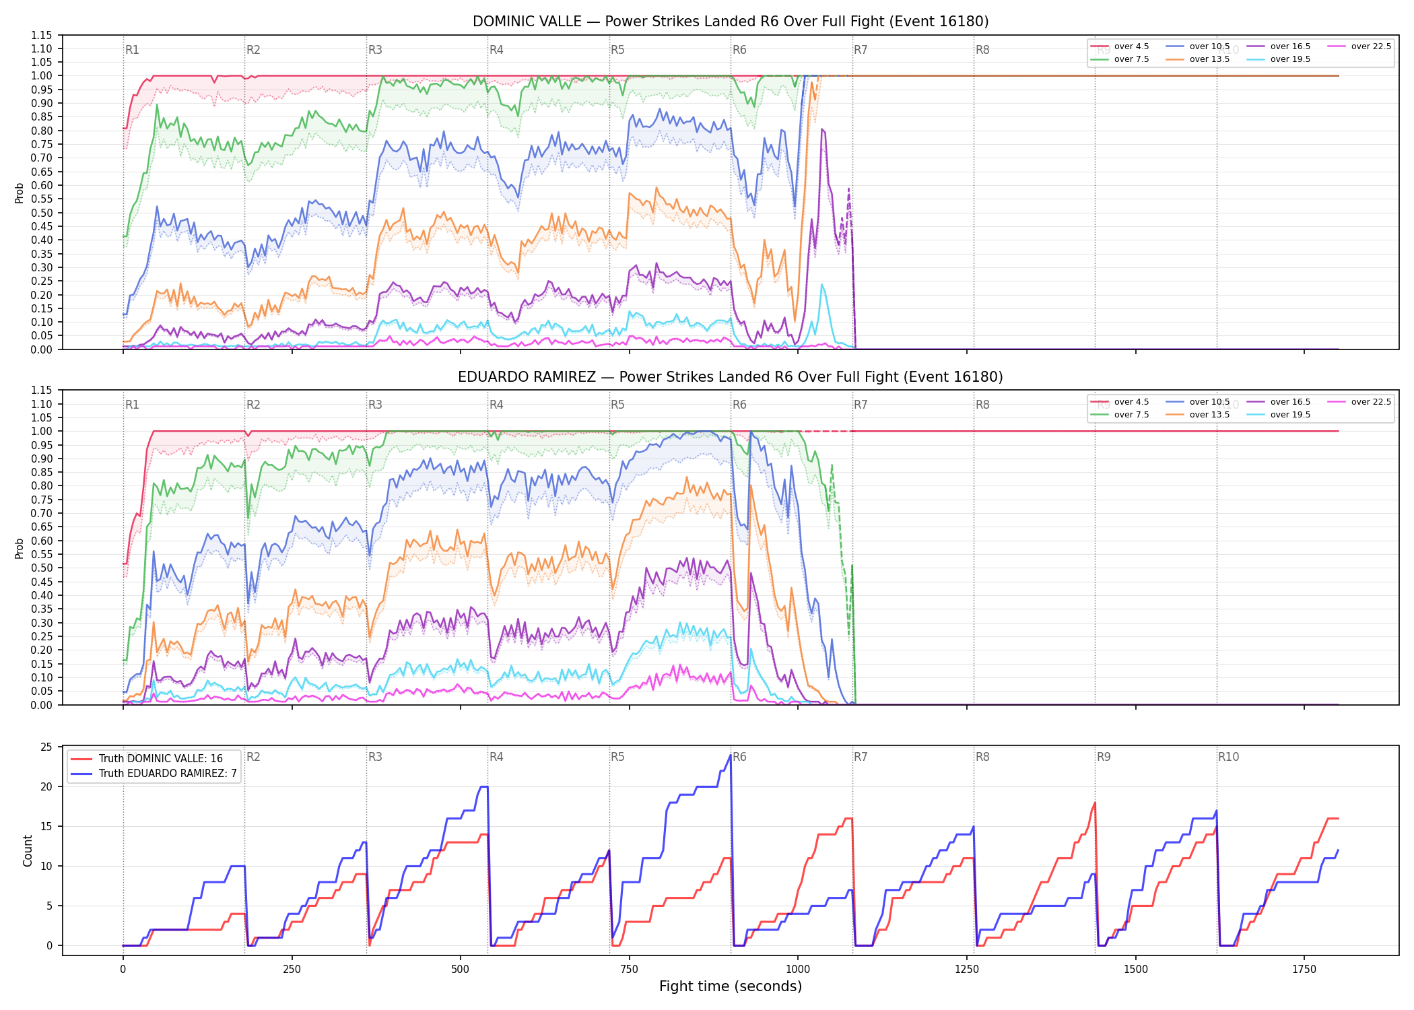Click R9 round marker in Count chart
This screenshot has height=1010, width=1414.
click(x=1104, y=757)
